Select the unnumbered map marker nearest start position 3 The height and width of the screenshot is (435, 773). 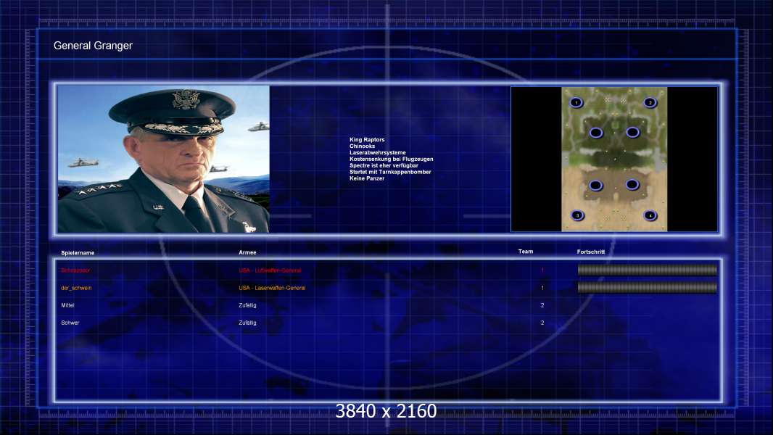[x=596, y=185]
